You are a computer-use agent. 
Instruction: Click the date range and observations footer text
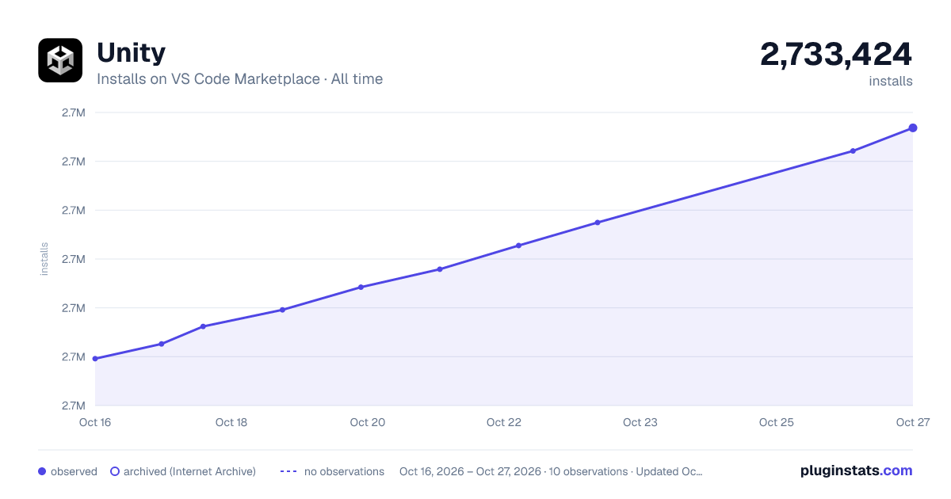(x=551, y=471)
